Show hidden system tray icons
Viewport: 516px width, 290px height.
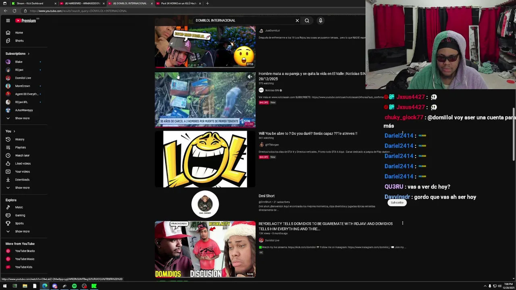485,286
